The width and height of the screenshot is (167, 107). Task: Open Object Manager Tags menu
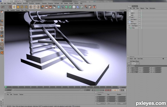coord(147,8)
